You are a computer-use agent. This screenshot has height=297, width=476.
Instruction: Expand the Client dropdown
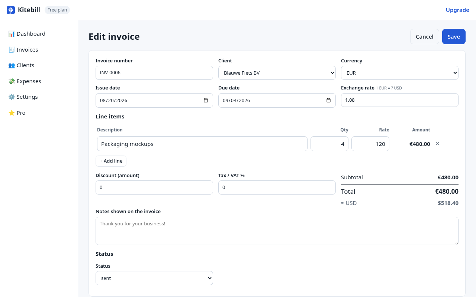pos(277,73)
